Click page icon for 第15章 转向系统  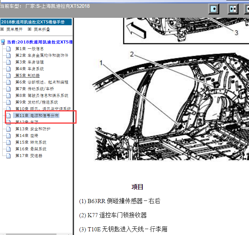click(9, 142)
